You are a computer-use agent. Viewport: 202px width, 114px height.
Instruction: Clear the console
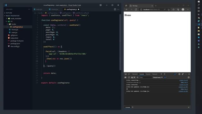(129, 77)
